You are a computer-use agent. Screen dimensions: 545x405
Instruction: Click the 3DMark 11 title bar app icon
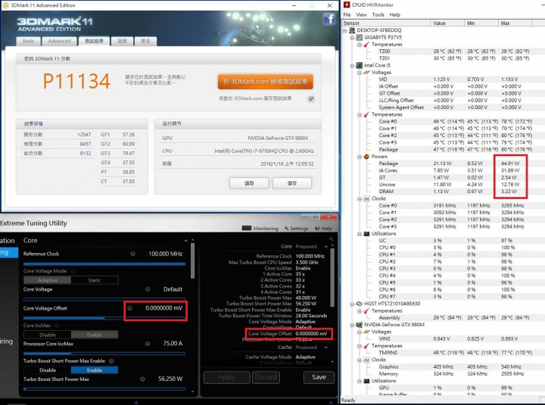(x=5, y=5)
